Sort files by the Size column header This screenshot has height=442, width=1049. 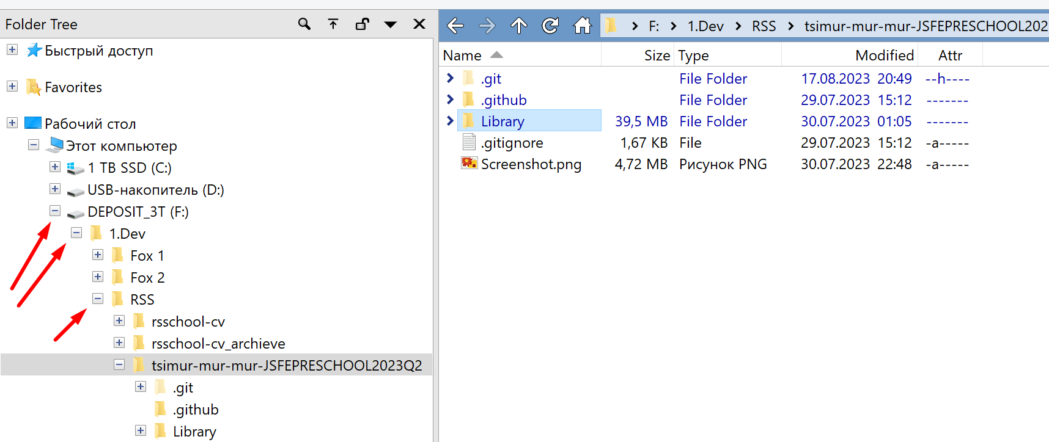tap(657, 56)
